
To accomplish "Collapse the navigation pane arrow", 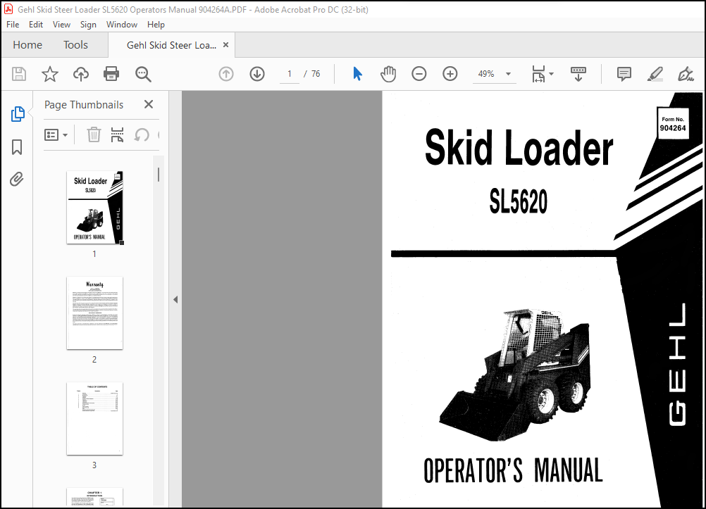I will 175,299.
